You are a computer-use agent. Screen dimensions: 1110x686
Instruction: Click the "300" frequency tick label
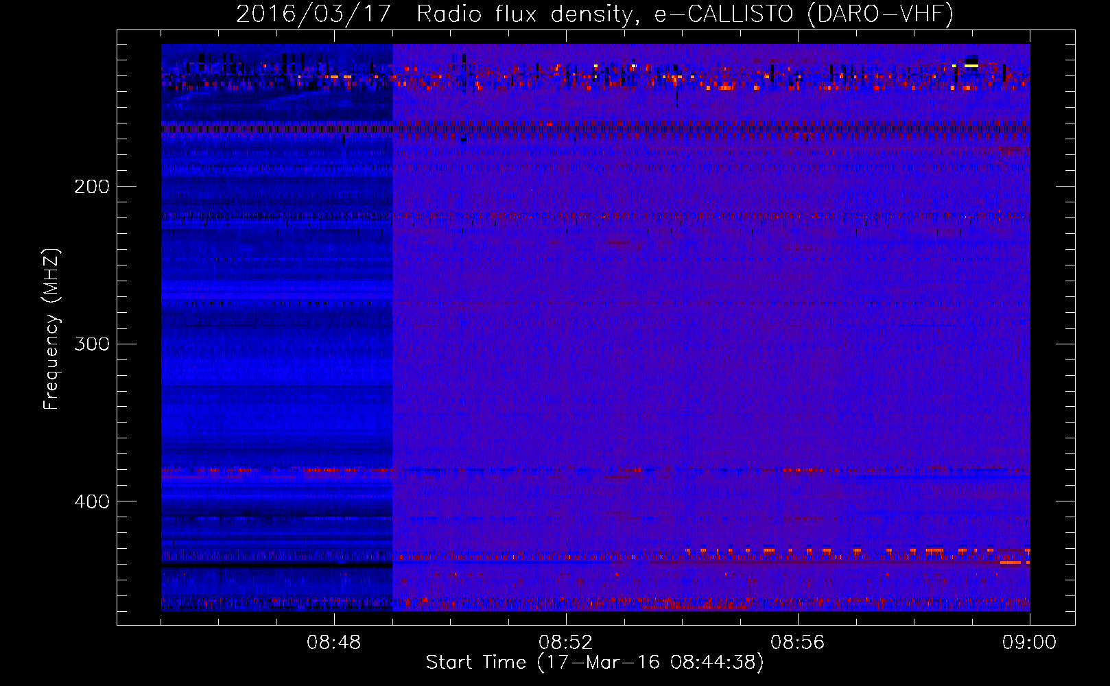tap(92, 344)
